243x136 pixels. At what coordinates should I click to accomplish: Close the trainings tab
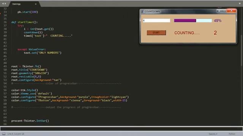click(x=36, y=4)
